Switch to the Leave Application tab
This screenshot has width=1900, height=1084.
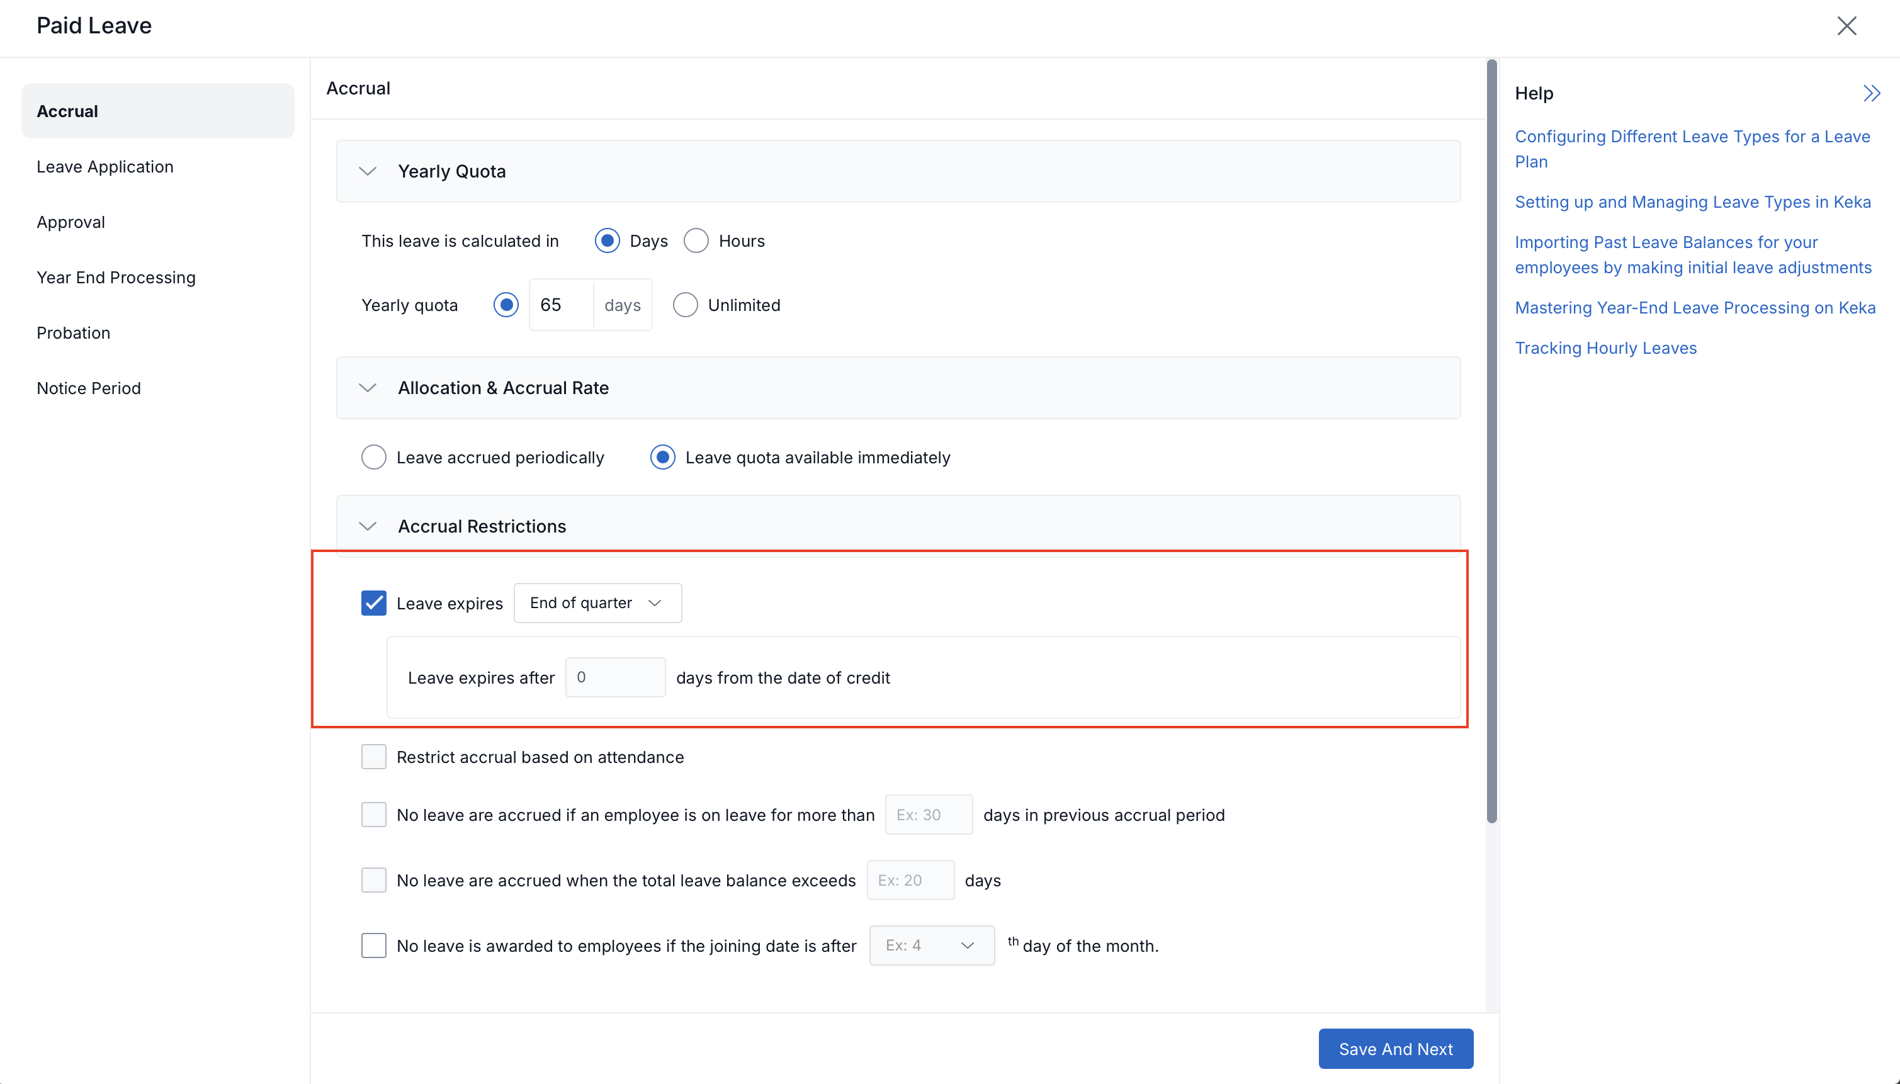coord(105,167)
